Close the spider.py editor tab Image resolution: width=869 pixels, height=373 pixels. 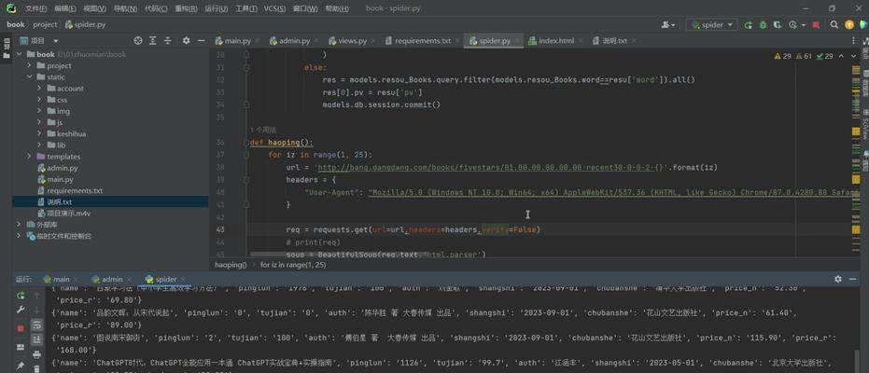click(518, 41)
